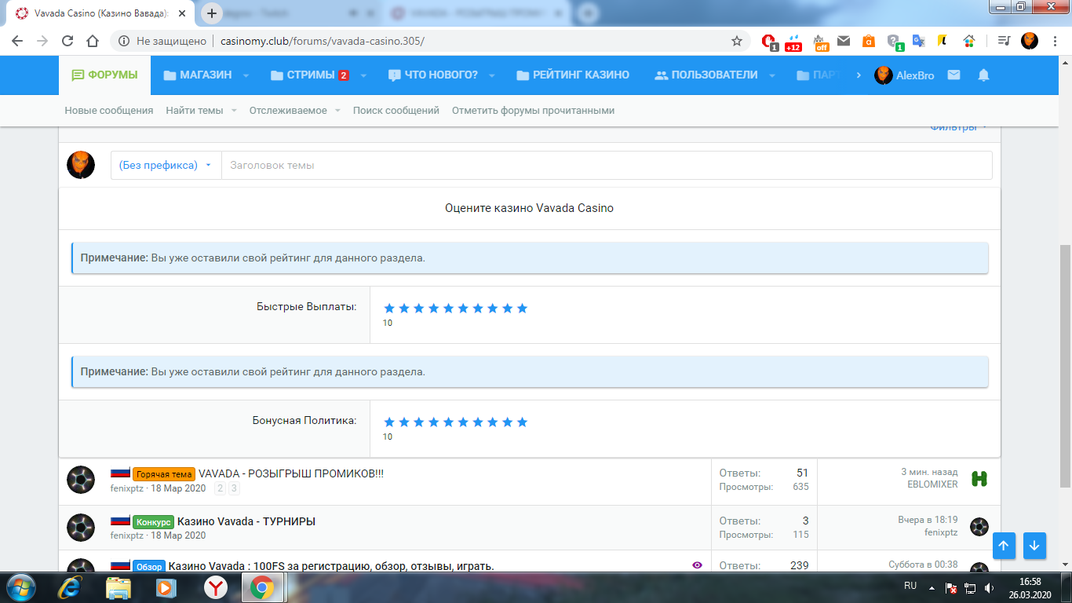The image size is (1072, 603).
Task: Go back in browser history
Action: [x=18, y=41]
